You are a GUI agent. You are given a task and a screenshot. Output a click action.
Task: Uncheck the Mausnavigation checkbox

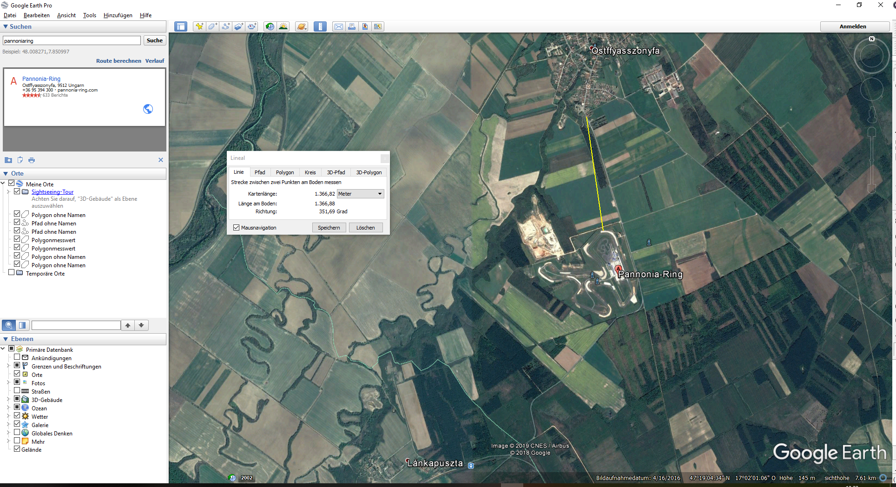pyautogui.click(x=237, y=228)
